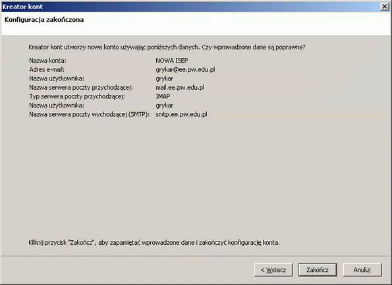Click the Typ serwera poczty przychodzącej label
The image size is (392, 285).
coord(77,97)
